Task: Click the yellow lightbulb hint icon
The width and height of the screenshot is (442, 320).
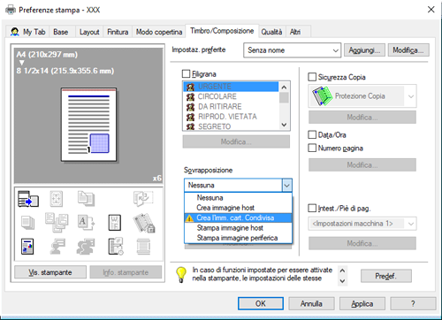Action: (x=181, y=275)
